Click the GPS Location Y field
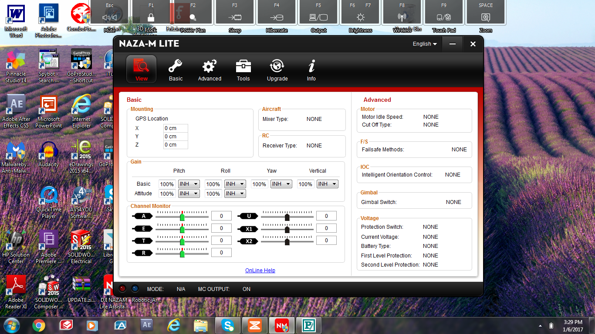595x334 pixels. pyautogui.click(x=176, y=137)
